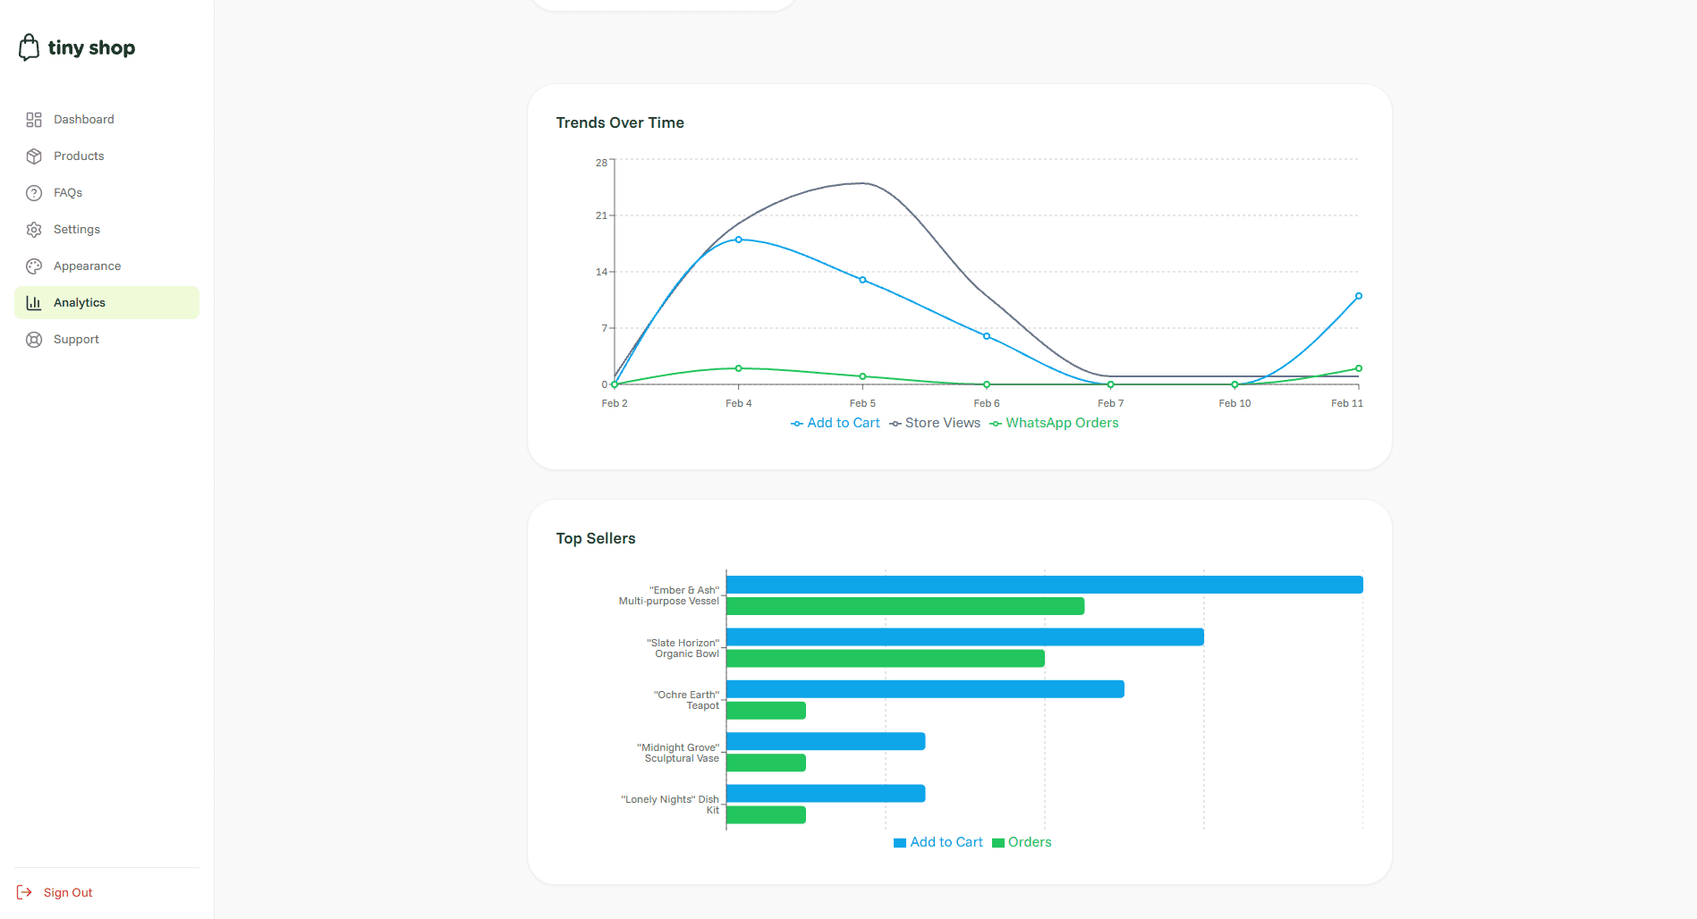
Task: Click the Appearance palette icon
Action: click(x=34, y=266)
